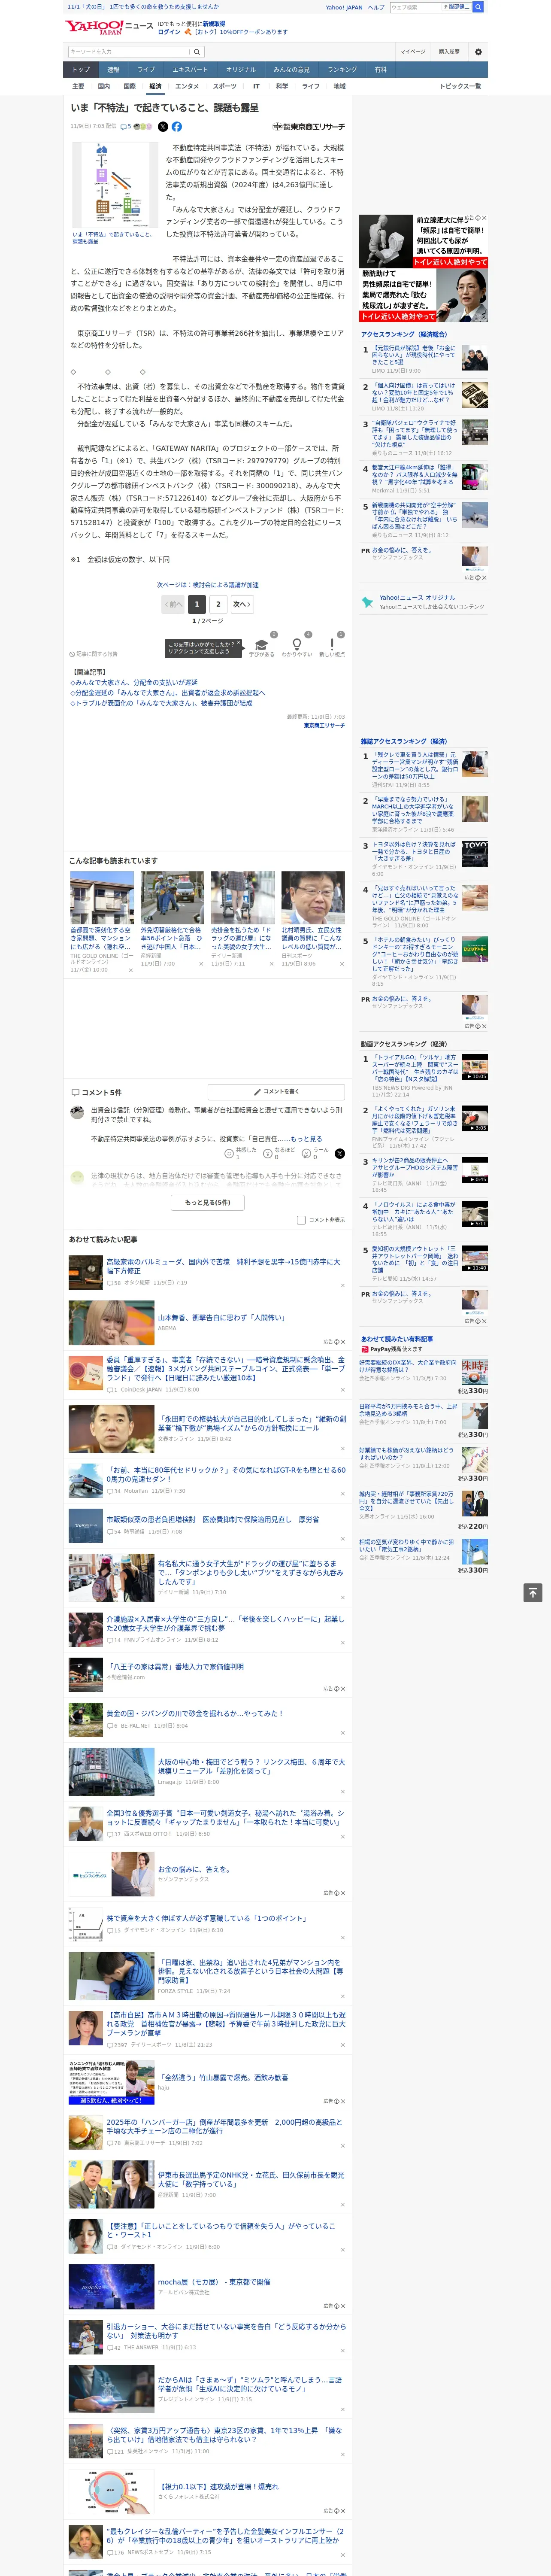Open ranking item 1 【元銀行員が解説】
Image resolution: width=551 pixels, height=2576 pixels.
(414, 355)
